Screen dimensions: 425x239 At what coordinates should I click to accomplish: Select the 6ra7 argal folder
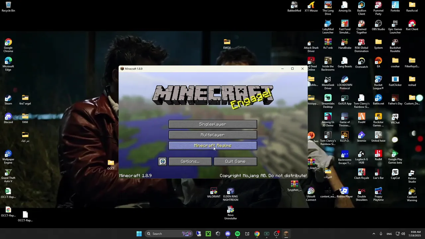[x=25, y=100]
